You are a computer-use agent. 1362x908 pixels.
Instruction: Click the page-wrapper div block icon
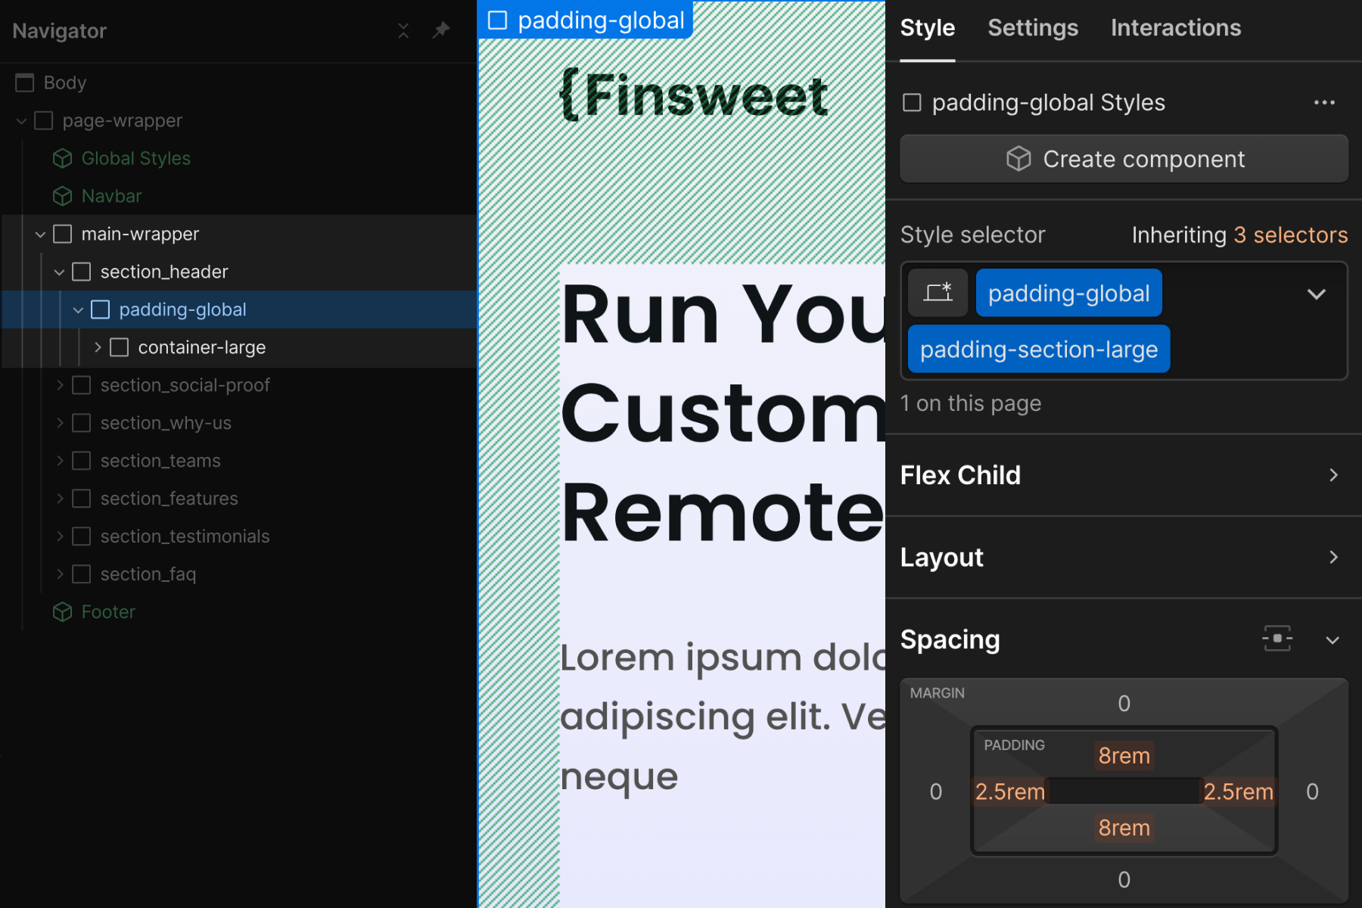click(44, 120)
